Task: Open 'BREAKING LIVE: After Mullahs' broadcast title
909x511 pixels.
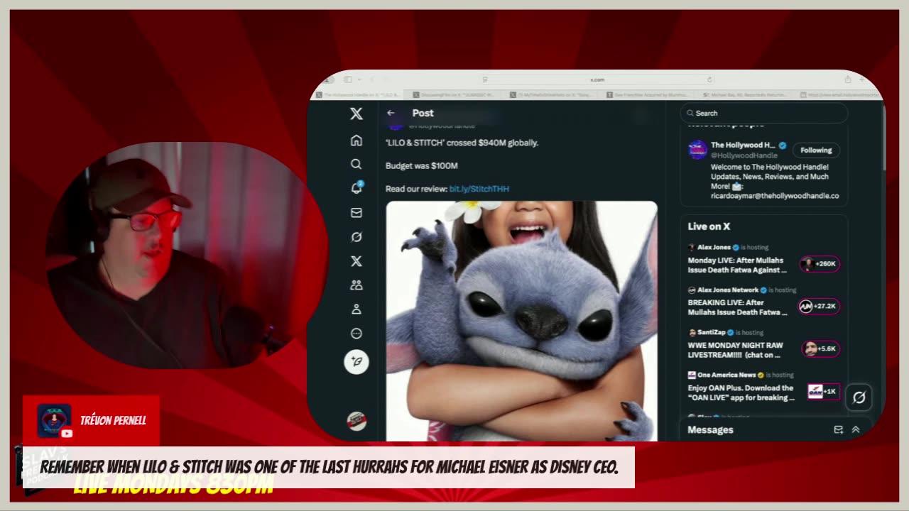Action: [x=737, y=308]
